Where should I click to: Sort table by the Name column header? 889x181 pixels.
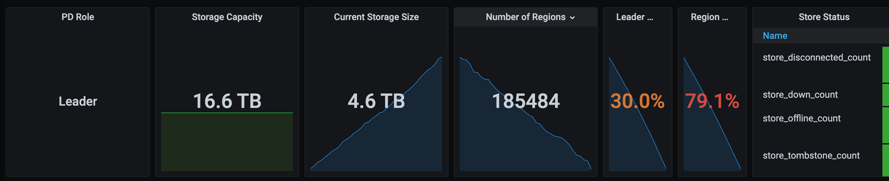pos(775,36)
